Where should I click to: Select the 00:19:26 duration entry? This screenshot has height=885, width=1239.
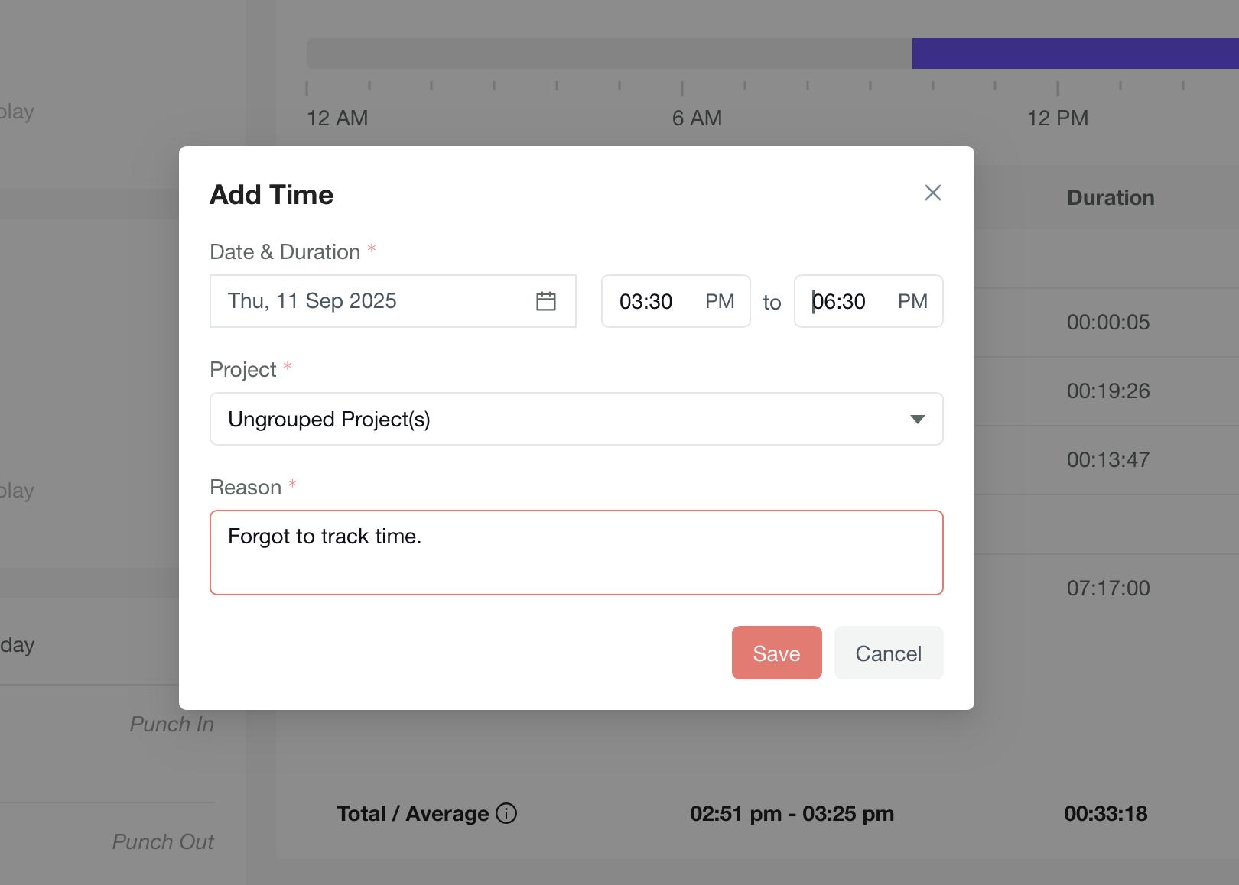[1108, 391]
